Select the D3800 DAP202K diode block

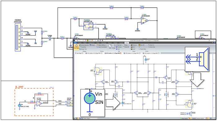point(88,26)
